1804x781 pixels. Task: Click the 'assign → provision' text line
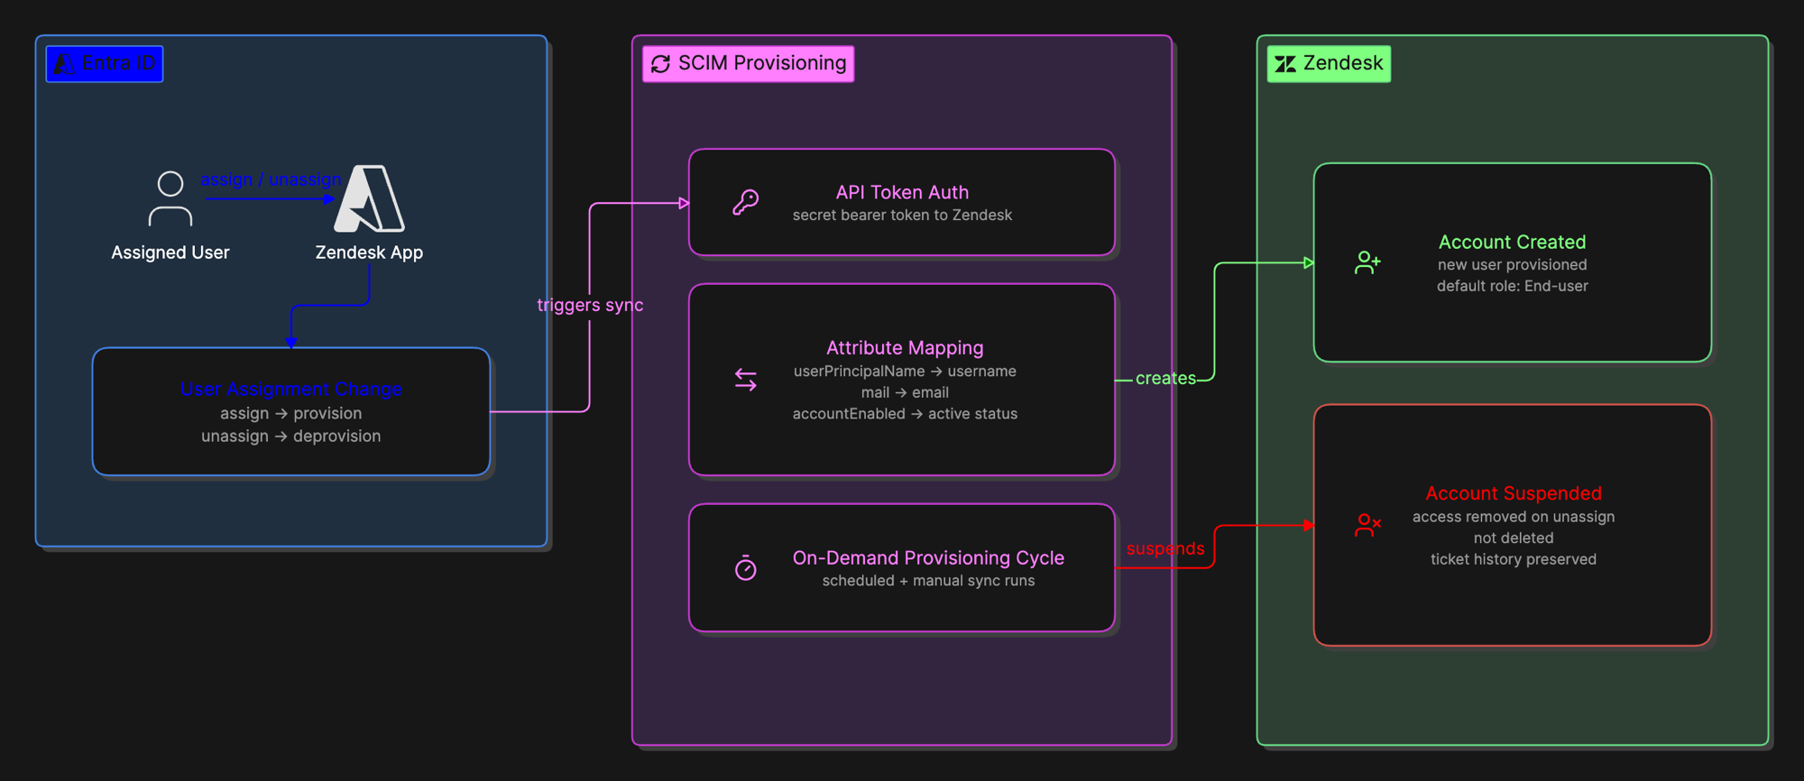[291, 413]
